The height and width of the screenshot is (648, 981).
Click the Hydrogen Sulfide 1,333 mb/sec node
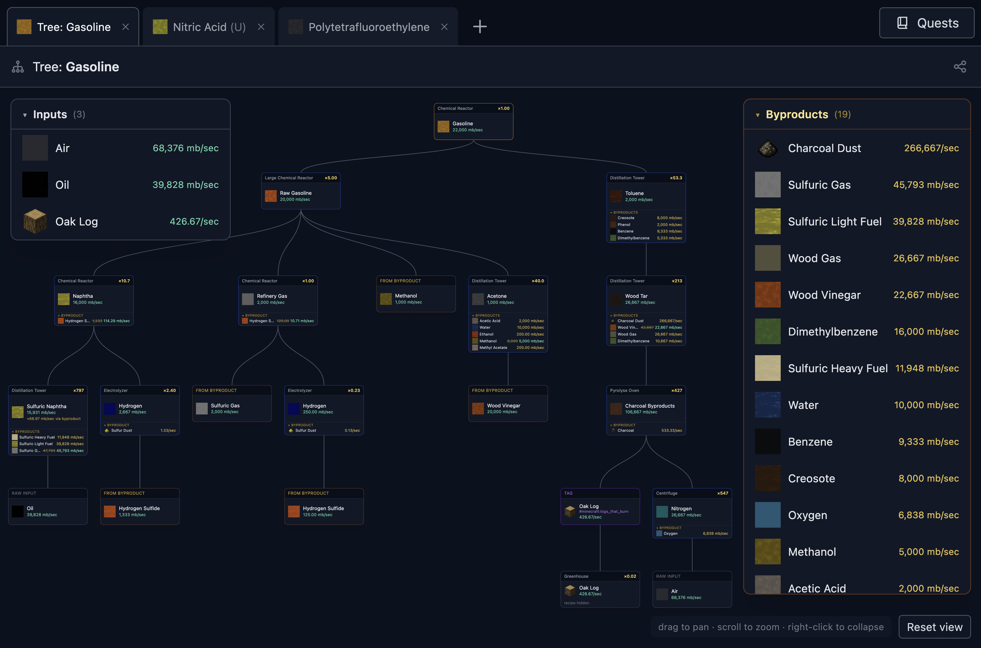[x=140, y=506]
